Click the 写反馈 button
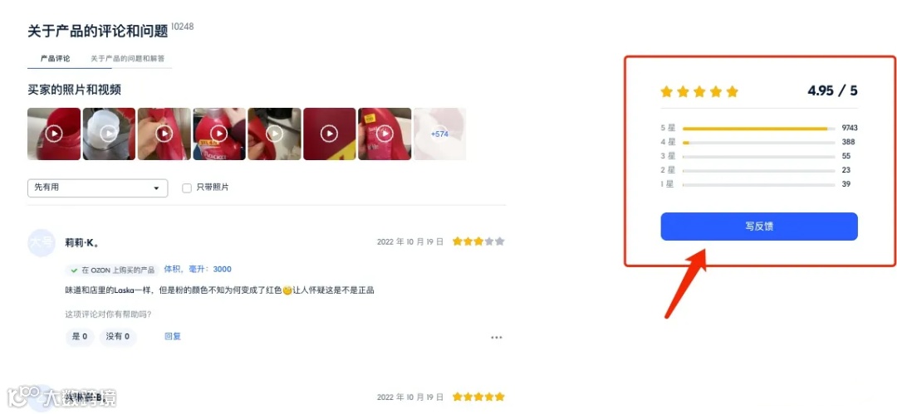The image size is (897, 414). [759, 226]
